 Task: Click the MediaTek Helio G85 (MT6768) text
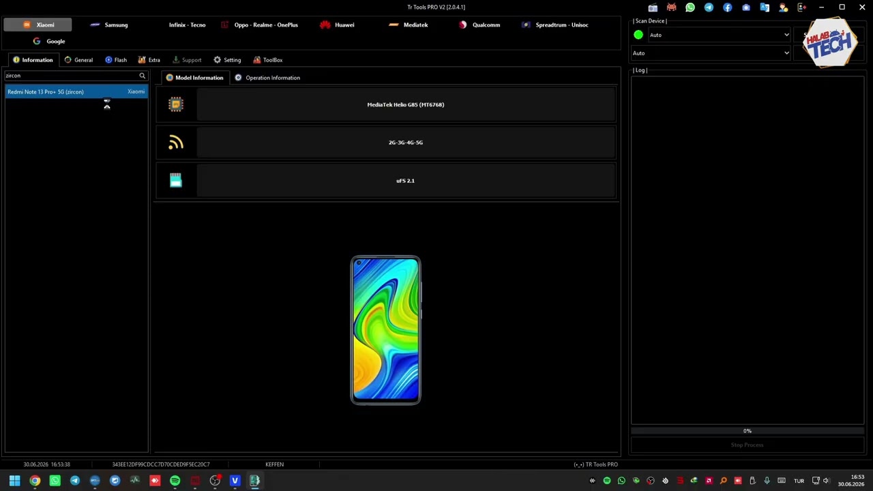(x=406, y=104)
